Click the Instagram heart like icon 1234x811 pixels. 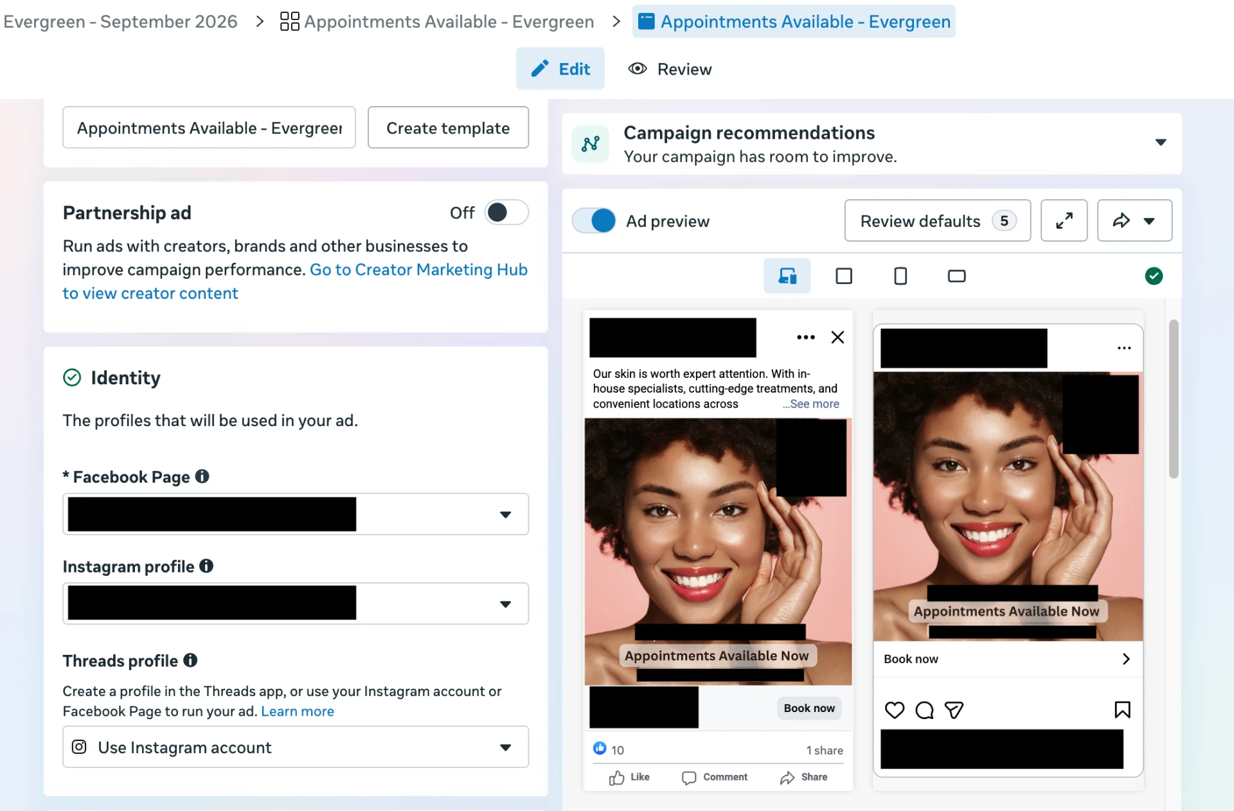(895, 709)
